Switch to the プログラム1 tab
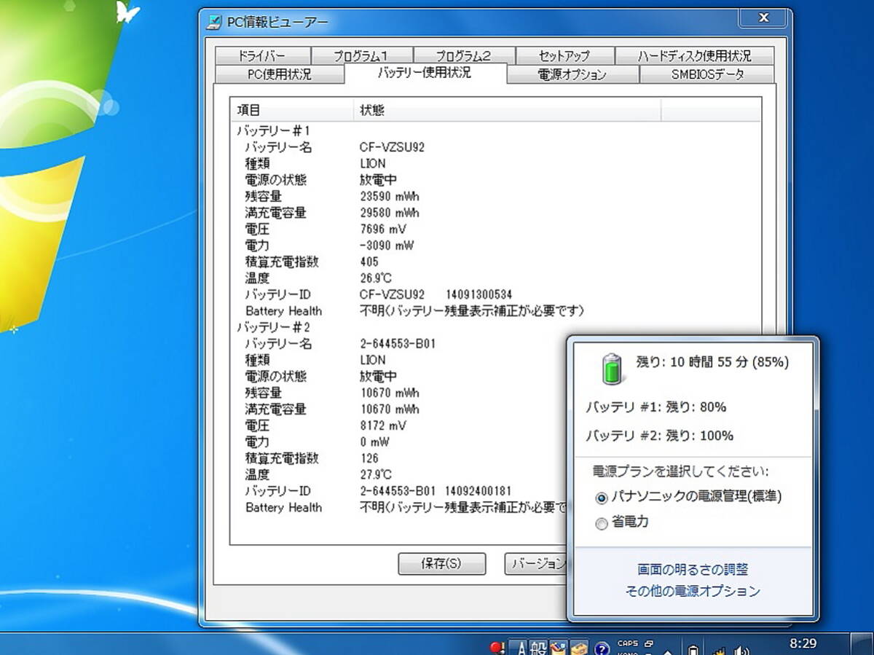The image size is (874, 655). 362,56
